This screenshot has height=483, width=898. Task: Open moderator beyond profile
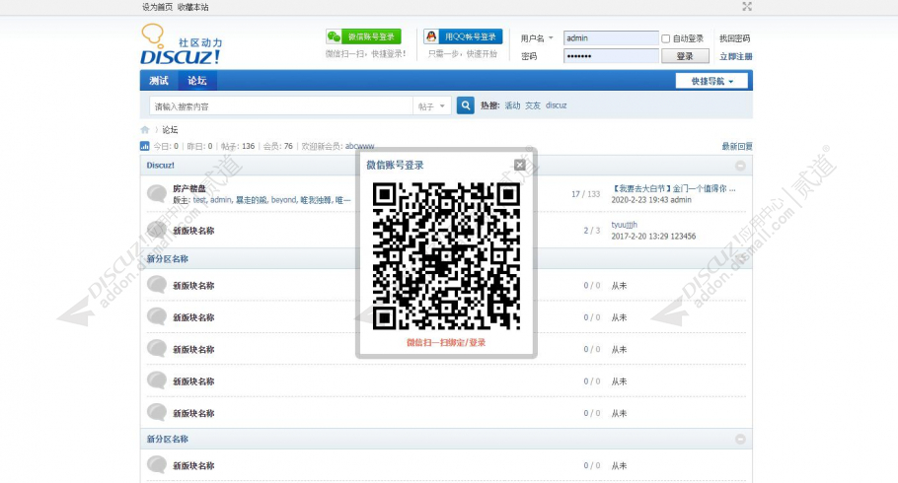coord(283,200)
